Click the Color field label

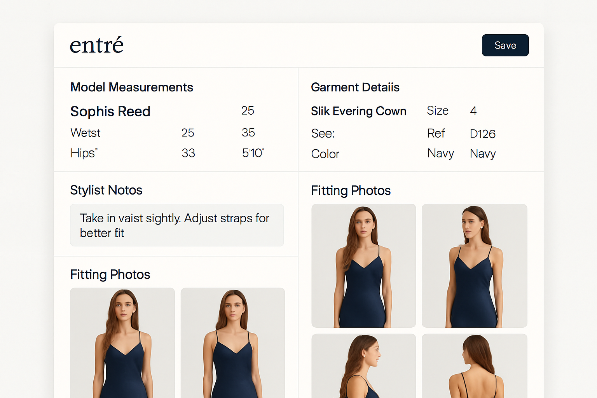[325, 154]
